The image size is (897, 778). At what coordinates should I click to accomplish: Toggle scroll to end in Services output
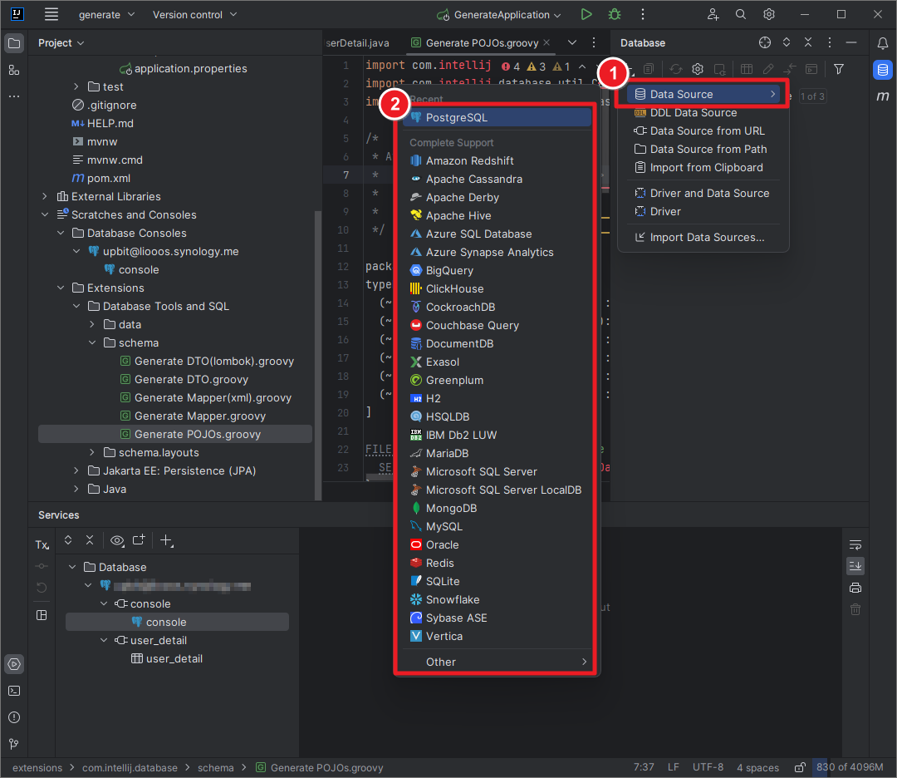point(855,566)
